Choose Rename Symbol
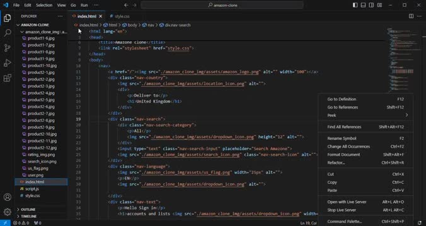Image resolution: width=426 pixels, height=226 pixels. tap(366, 139)
